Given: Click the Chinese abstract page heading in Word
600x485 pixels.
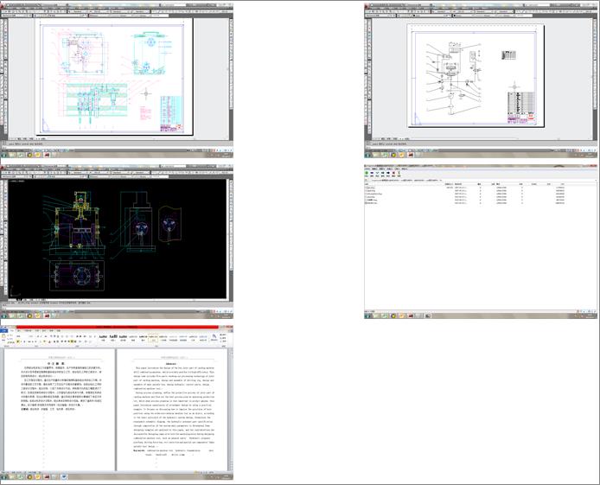Looking at the screenshot, I should (56, 363).
